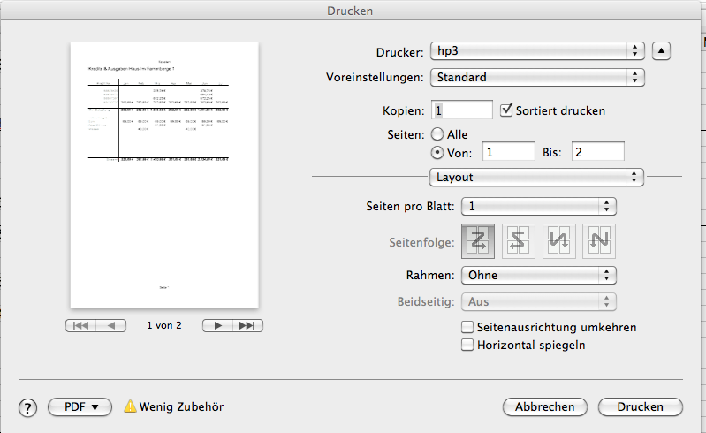This screenshot has width=706, height=433.
Task: Go to previous preview page
Action: [x=111, y=325]
